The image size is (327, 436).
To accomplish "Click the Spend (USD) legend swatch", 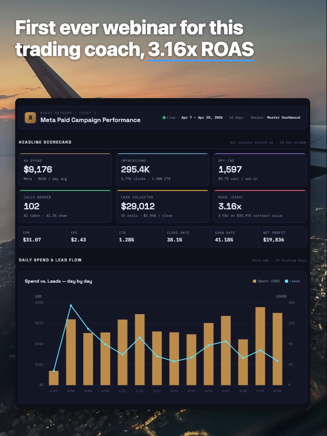I will click(x=254, y=281).
